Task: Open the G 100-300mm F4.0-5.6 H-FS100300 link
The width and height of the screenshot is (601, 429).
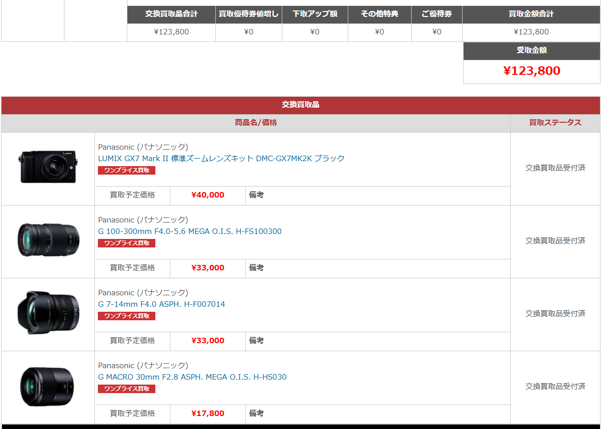Action: coord(190,231)
